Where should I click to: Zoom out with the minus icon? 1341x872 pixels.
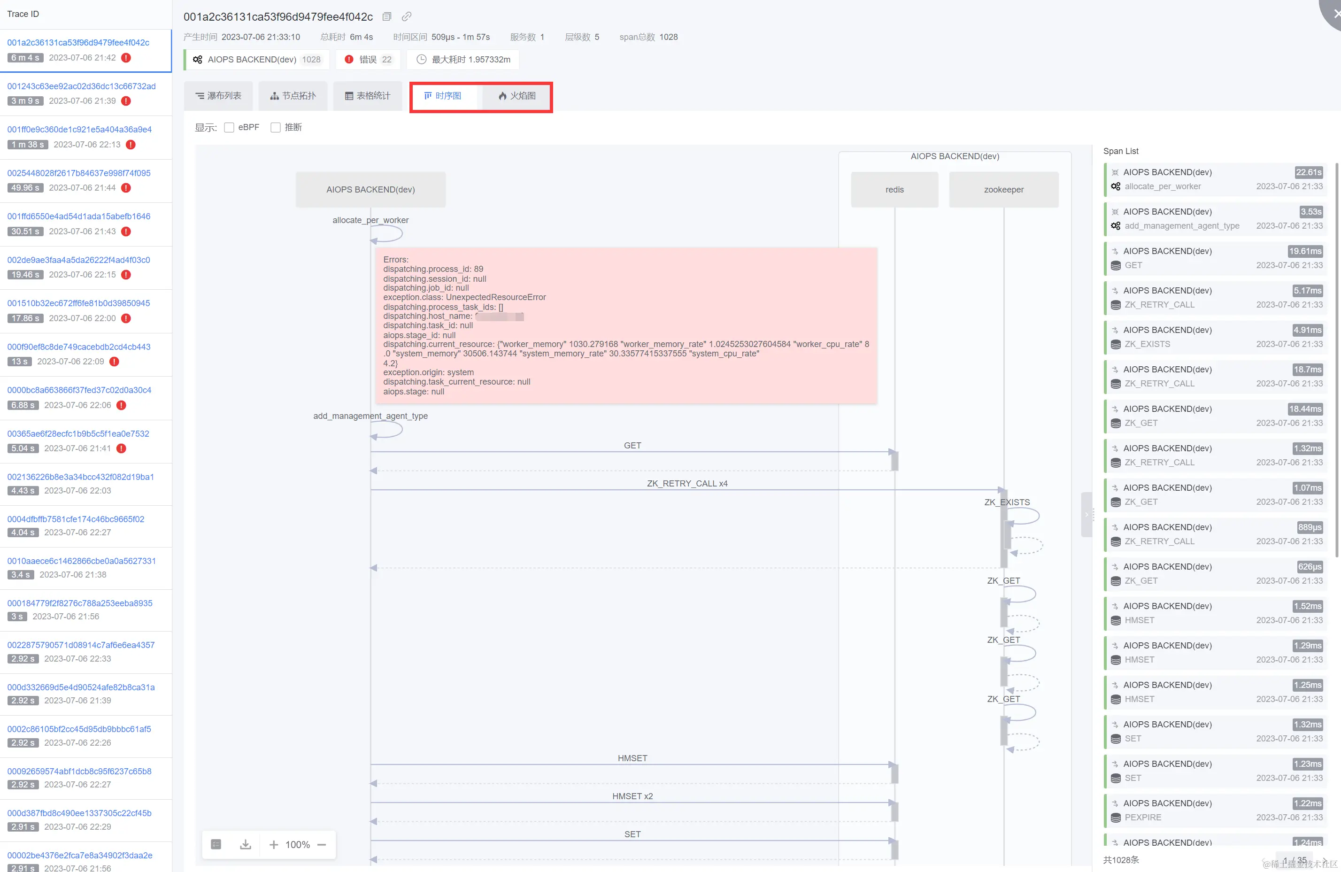click(x=322, y=844)
